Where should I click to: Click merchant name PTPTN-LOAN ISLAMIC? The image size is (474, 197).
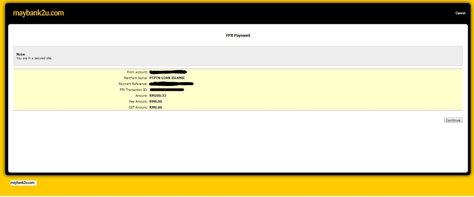[167, 78]
